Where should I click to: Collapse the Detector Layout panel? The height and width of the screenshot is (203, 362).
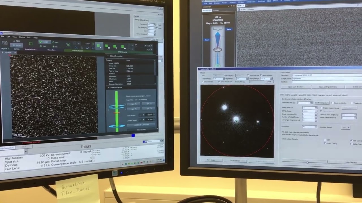[109, 87]
